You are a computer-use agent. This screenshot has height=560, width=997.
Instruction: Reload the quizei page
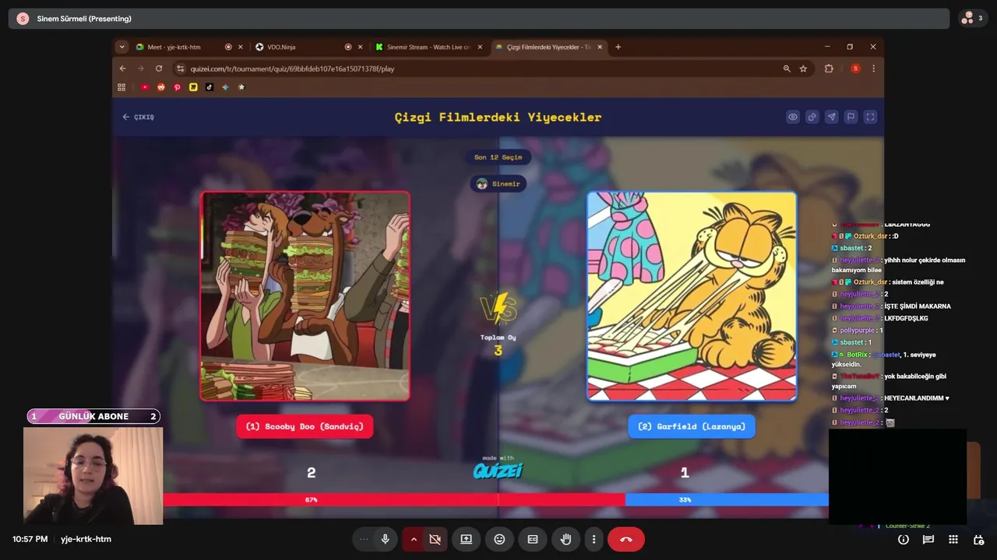click(159, 68)
